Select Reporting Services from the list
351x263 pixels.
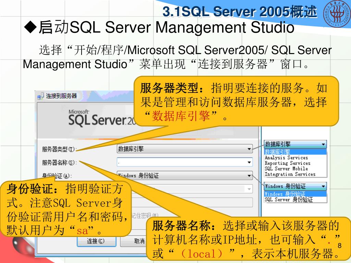point(288,163)
